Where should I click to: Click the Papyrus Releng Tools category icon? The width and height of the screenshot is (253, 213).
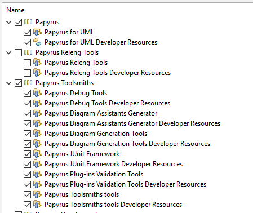pyautogui.click(x=28, y=52)
